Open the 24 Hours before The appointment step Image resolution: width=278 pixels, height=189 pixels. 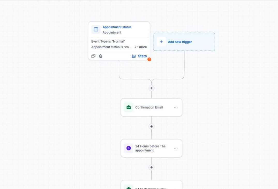151,148
